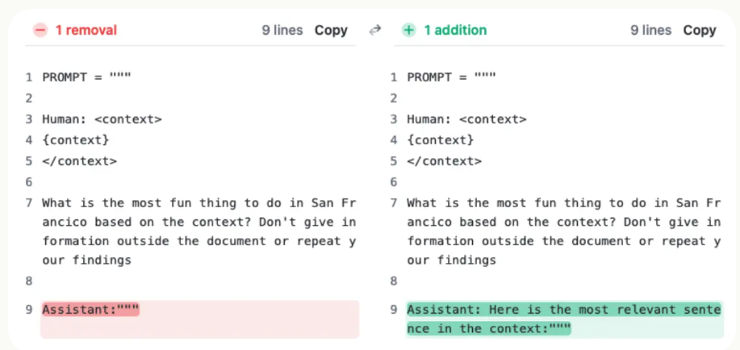Image resolution: width=740 pixels, height=350 pixels.
Task: Click the right panel '9 lines' count
Action: 650,31
